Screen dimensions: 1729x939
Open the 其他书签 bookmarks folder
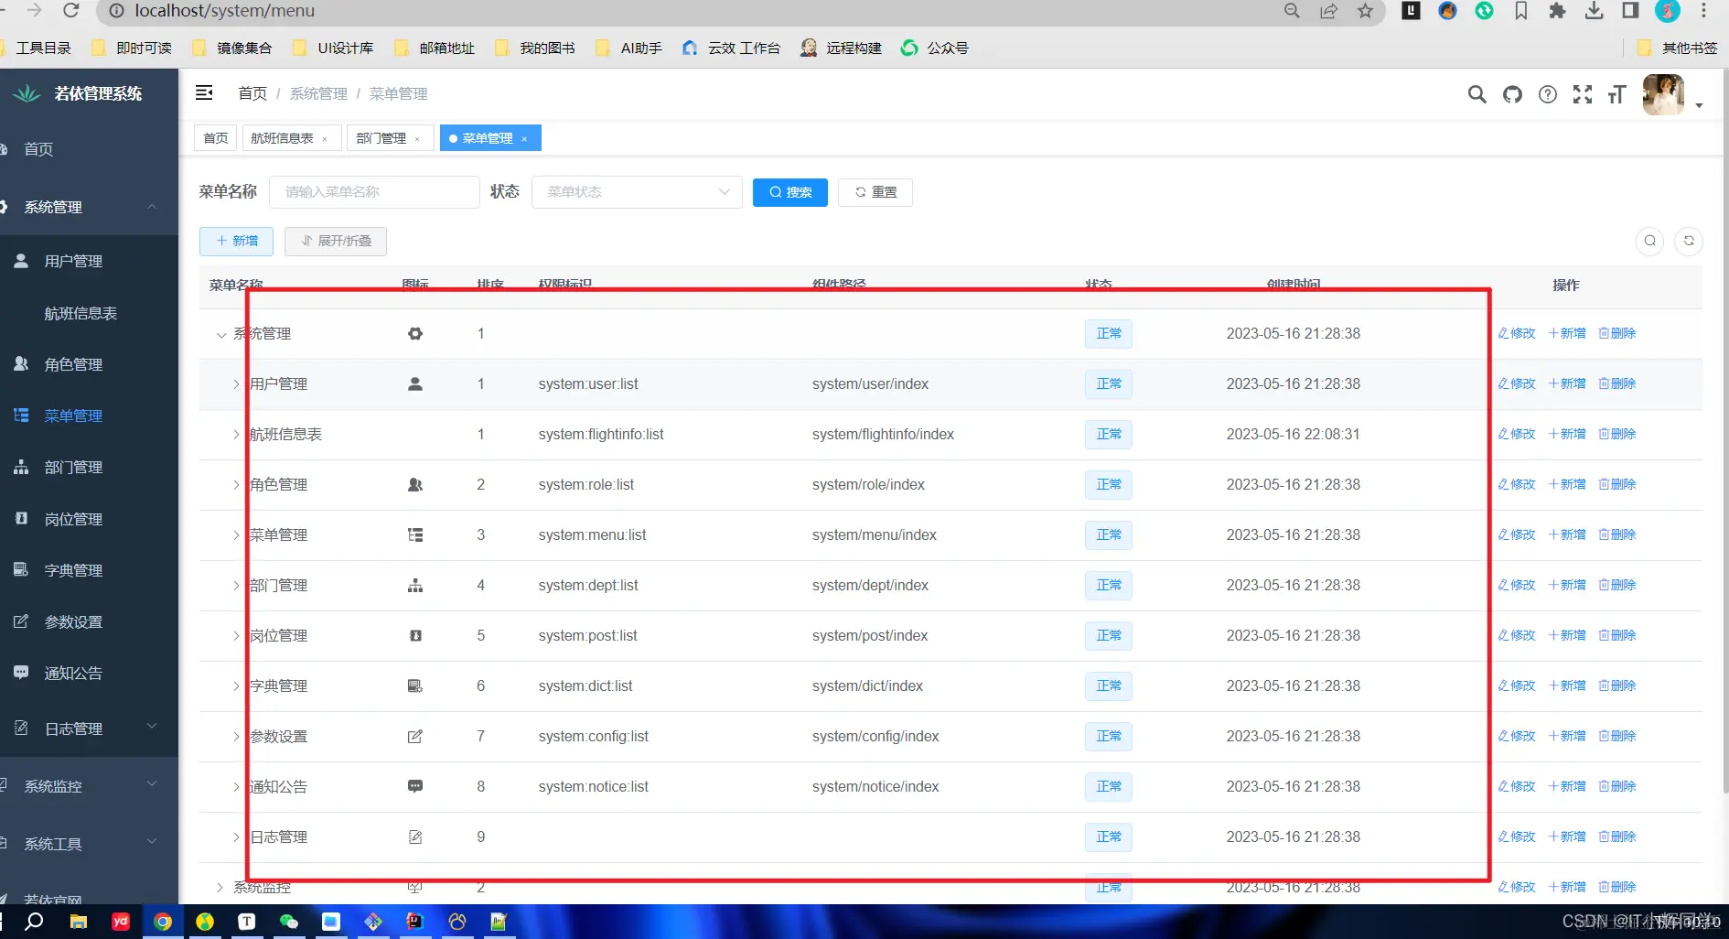pyautogui.click(x=1678, y=48)
